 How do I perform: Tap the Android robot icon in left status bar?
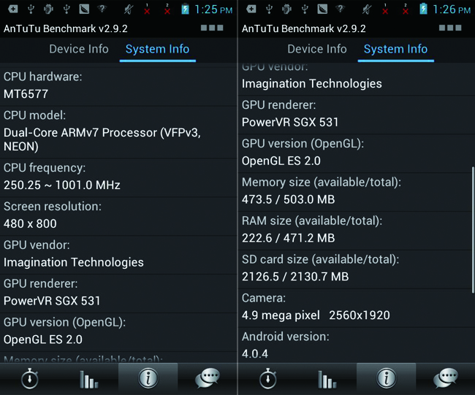[49, 9]
